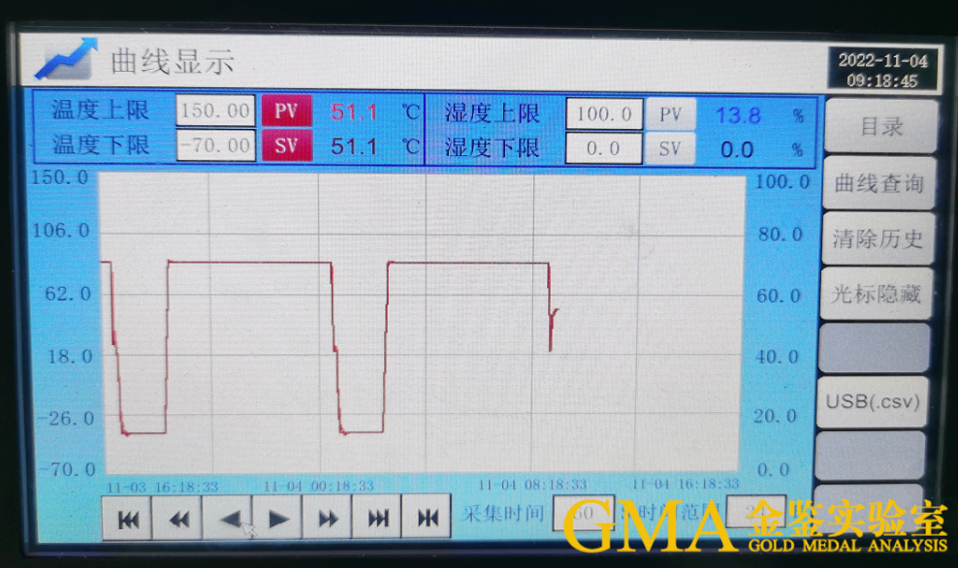Select the 温度上限 field showing 150.00
958x568 pixels.
point(215,110)
